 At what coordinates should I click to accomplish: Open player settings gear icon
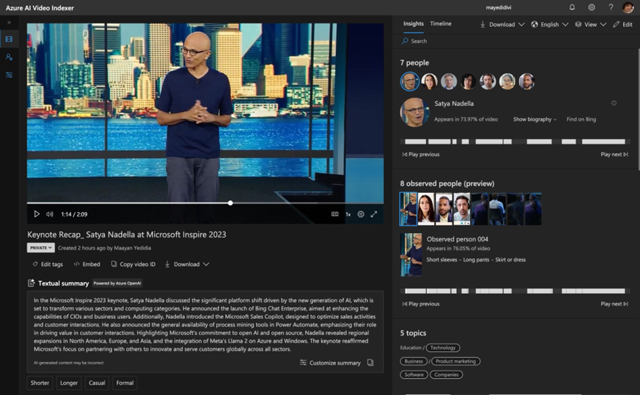tap(361, 214)
